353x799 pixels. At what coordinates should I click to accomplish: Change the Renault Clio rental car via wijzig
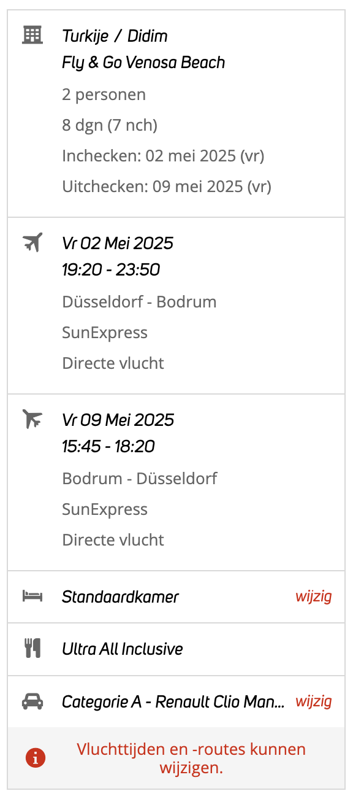[314, 701]
